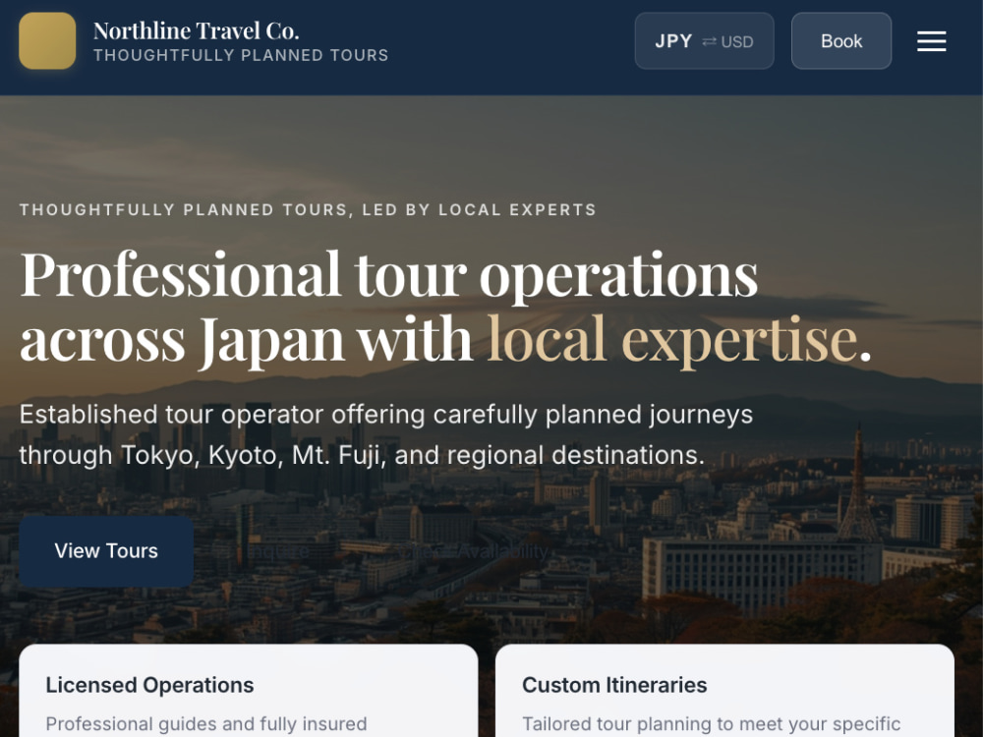Click the 'local expertise' highlighted heading text
The image size is (983, 737).
point(672,340)
